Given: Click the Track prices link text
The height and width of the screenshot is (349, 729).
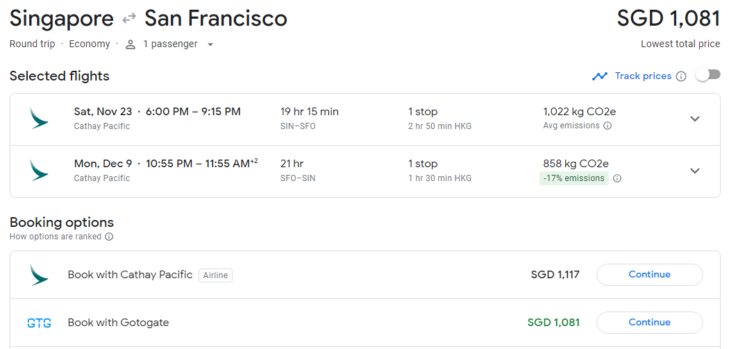Looking at the screenshot, I should click(x=643, y=76).
